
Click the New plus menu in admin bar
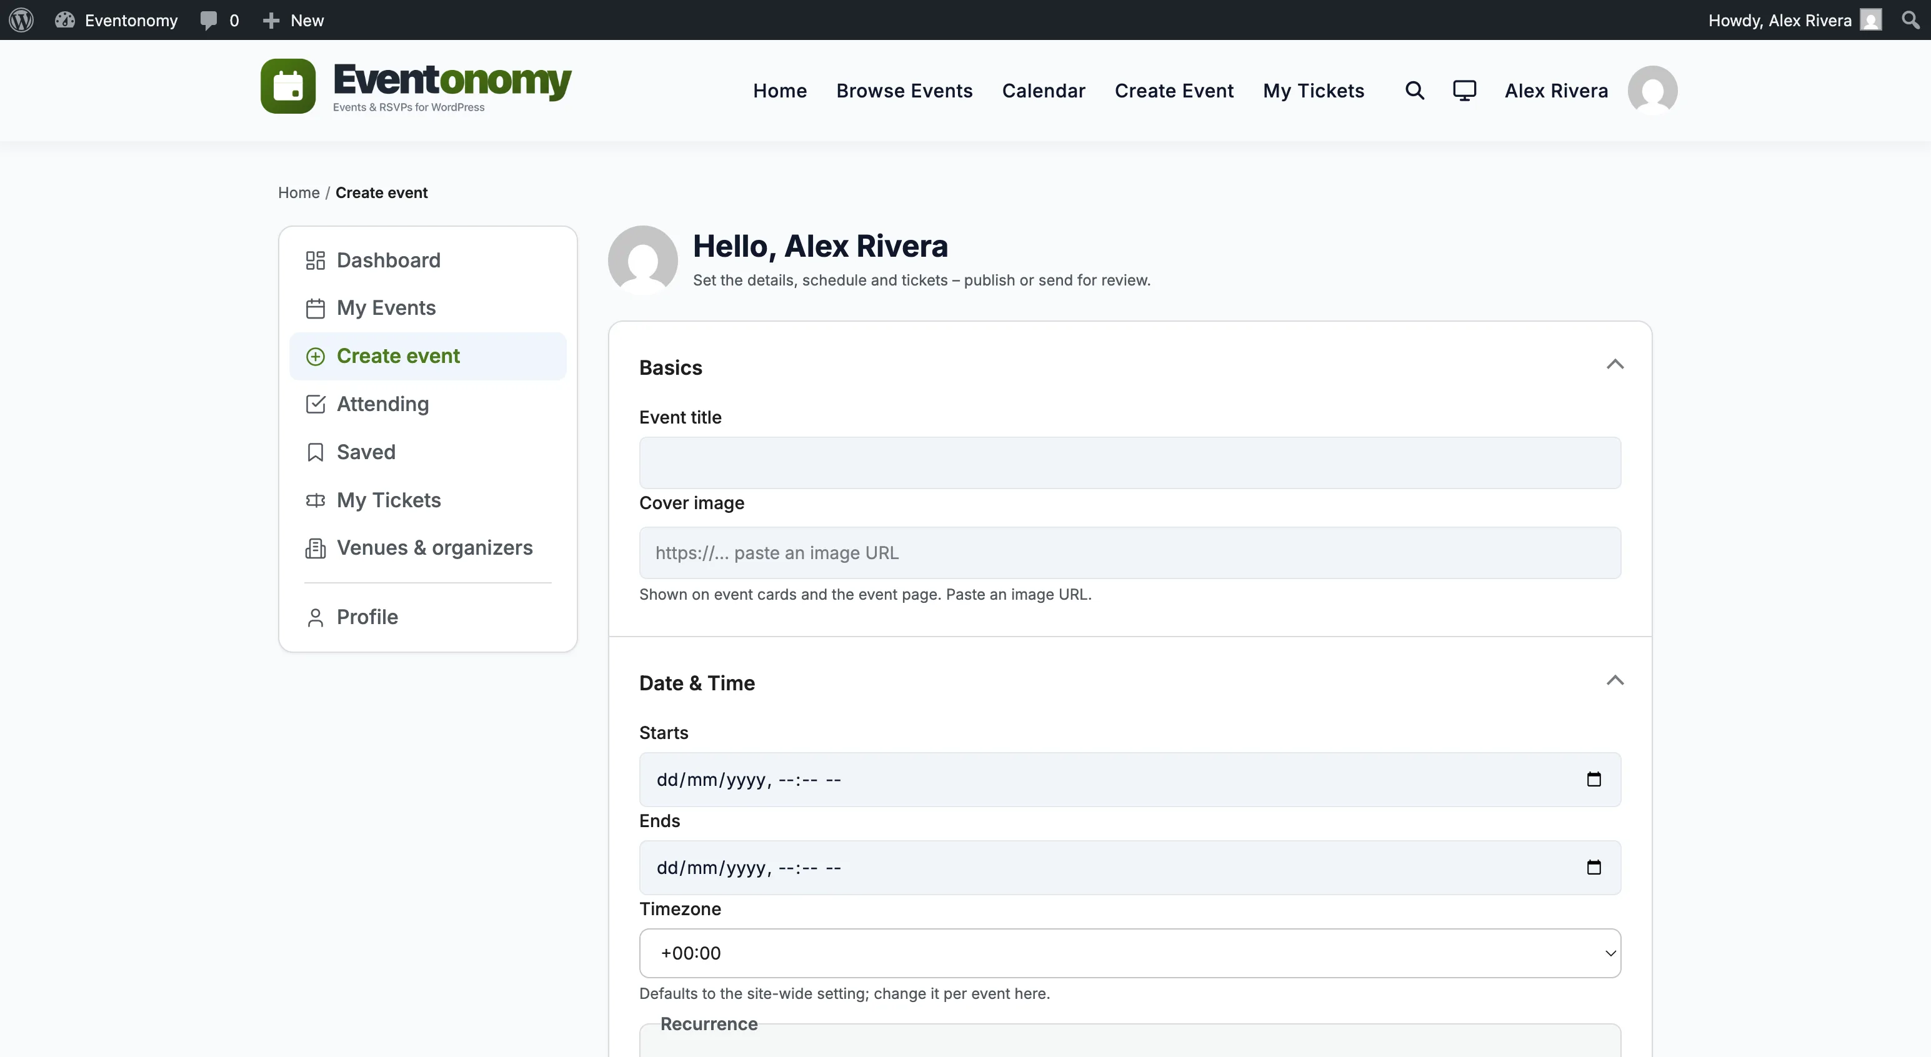click(x=293, y=20)
